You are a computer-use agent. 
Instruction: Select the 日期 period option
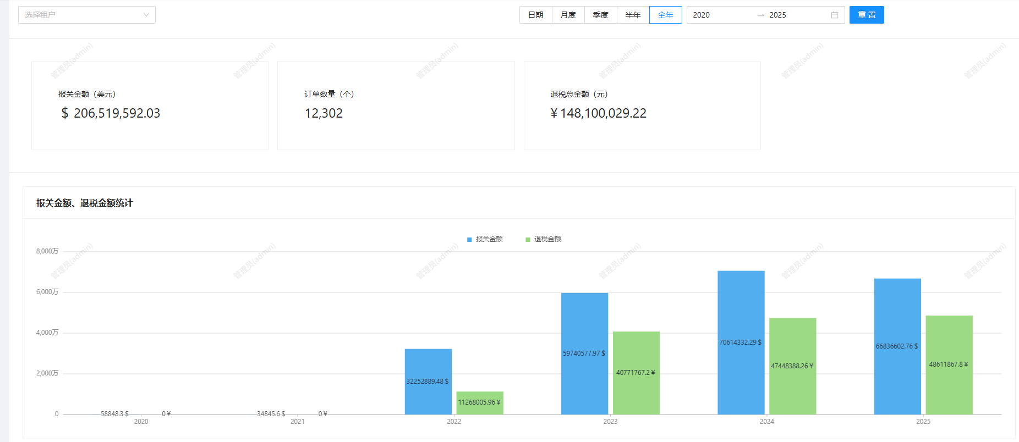536,15
